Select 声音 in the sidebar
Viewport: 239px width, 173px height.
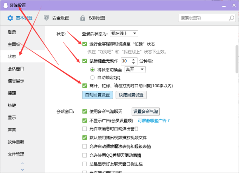pyautogui.click(x=23, y=130)
